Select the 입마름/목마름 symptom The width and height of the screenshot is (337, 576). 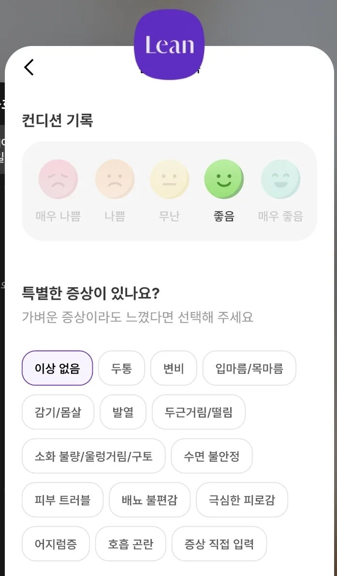click(x=249, y=368)
